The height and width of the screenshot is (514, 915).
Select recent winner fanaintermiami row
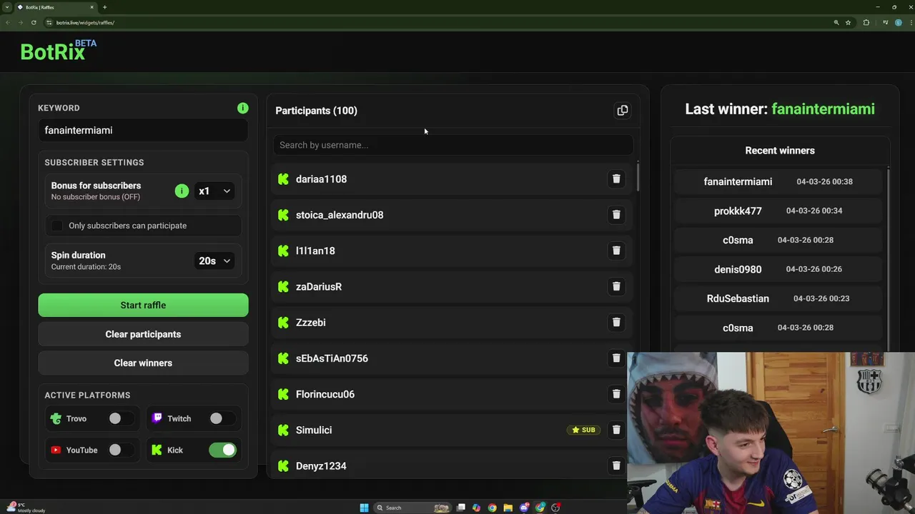778,181
